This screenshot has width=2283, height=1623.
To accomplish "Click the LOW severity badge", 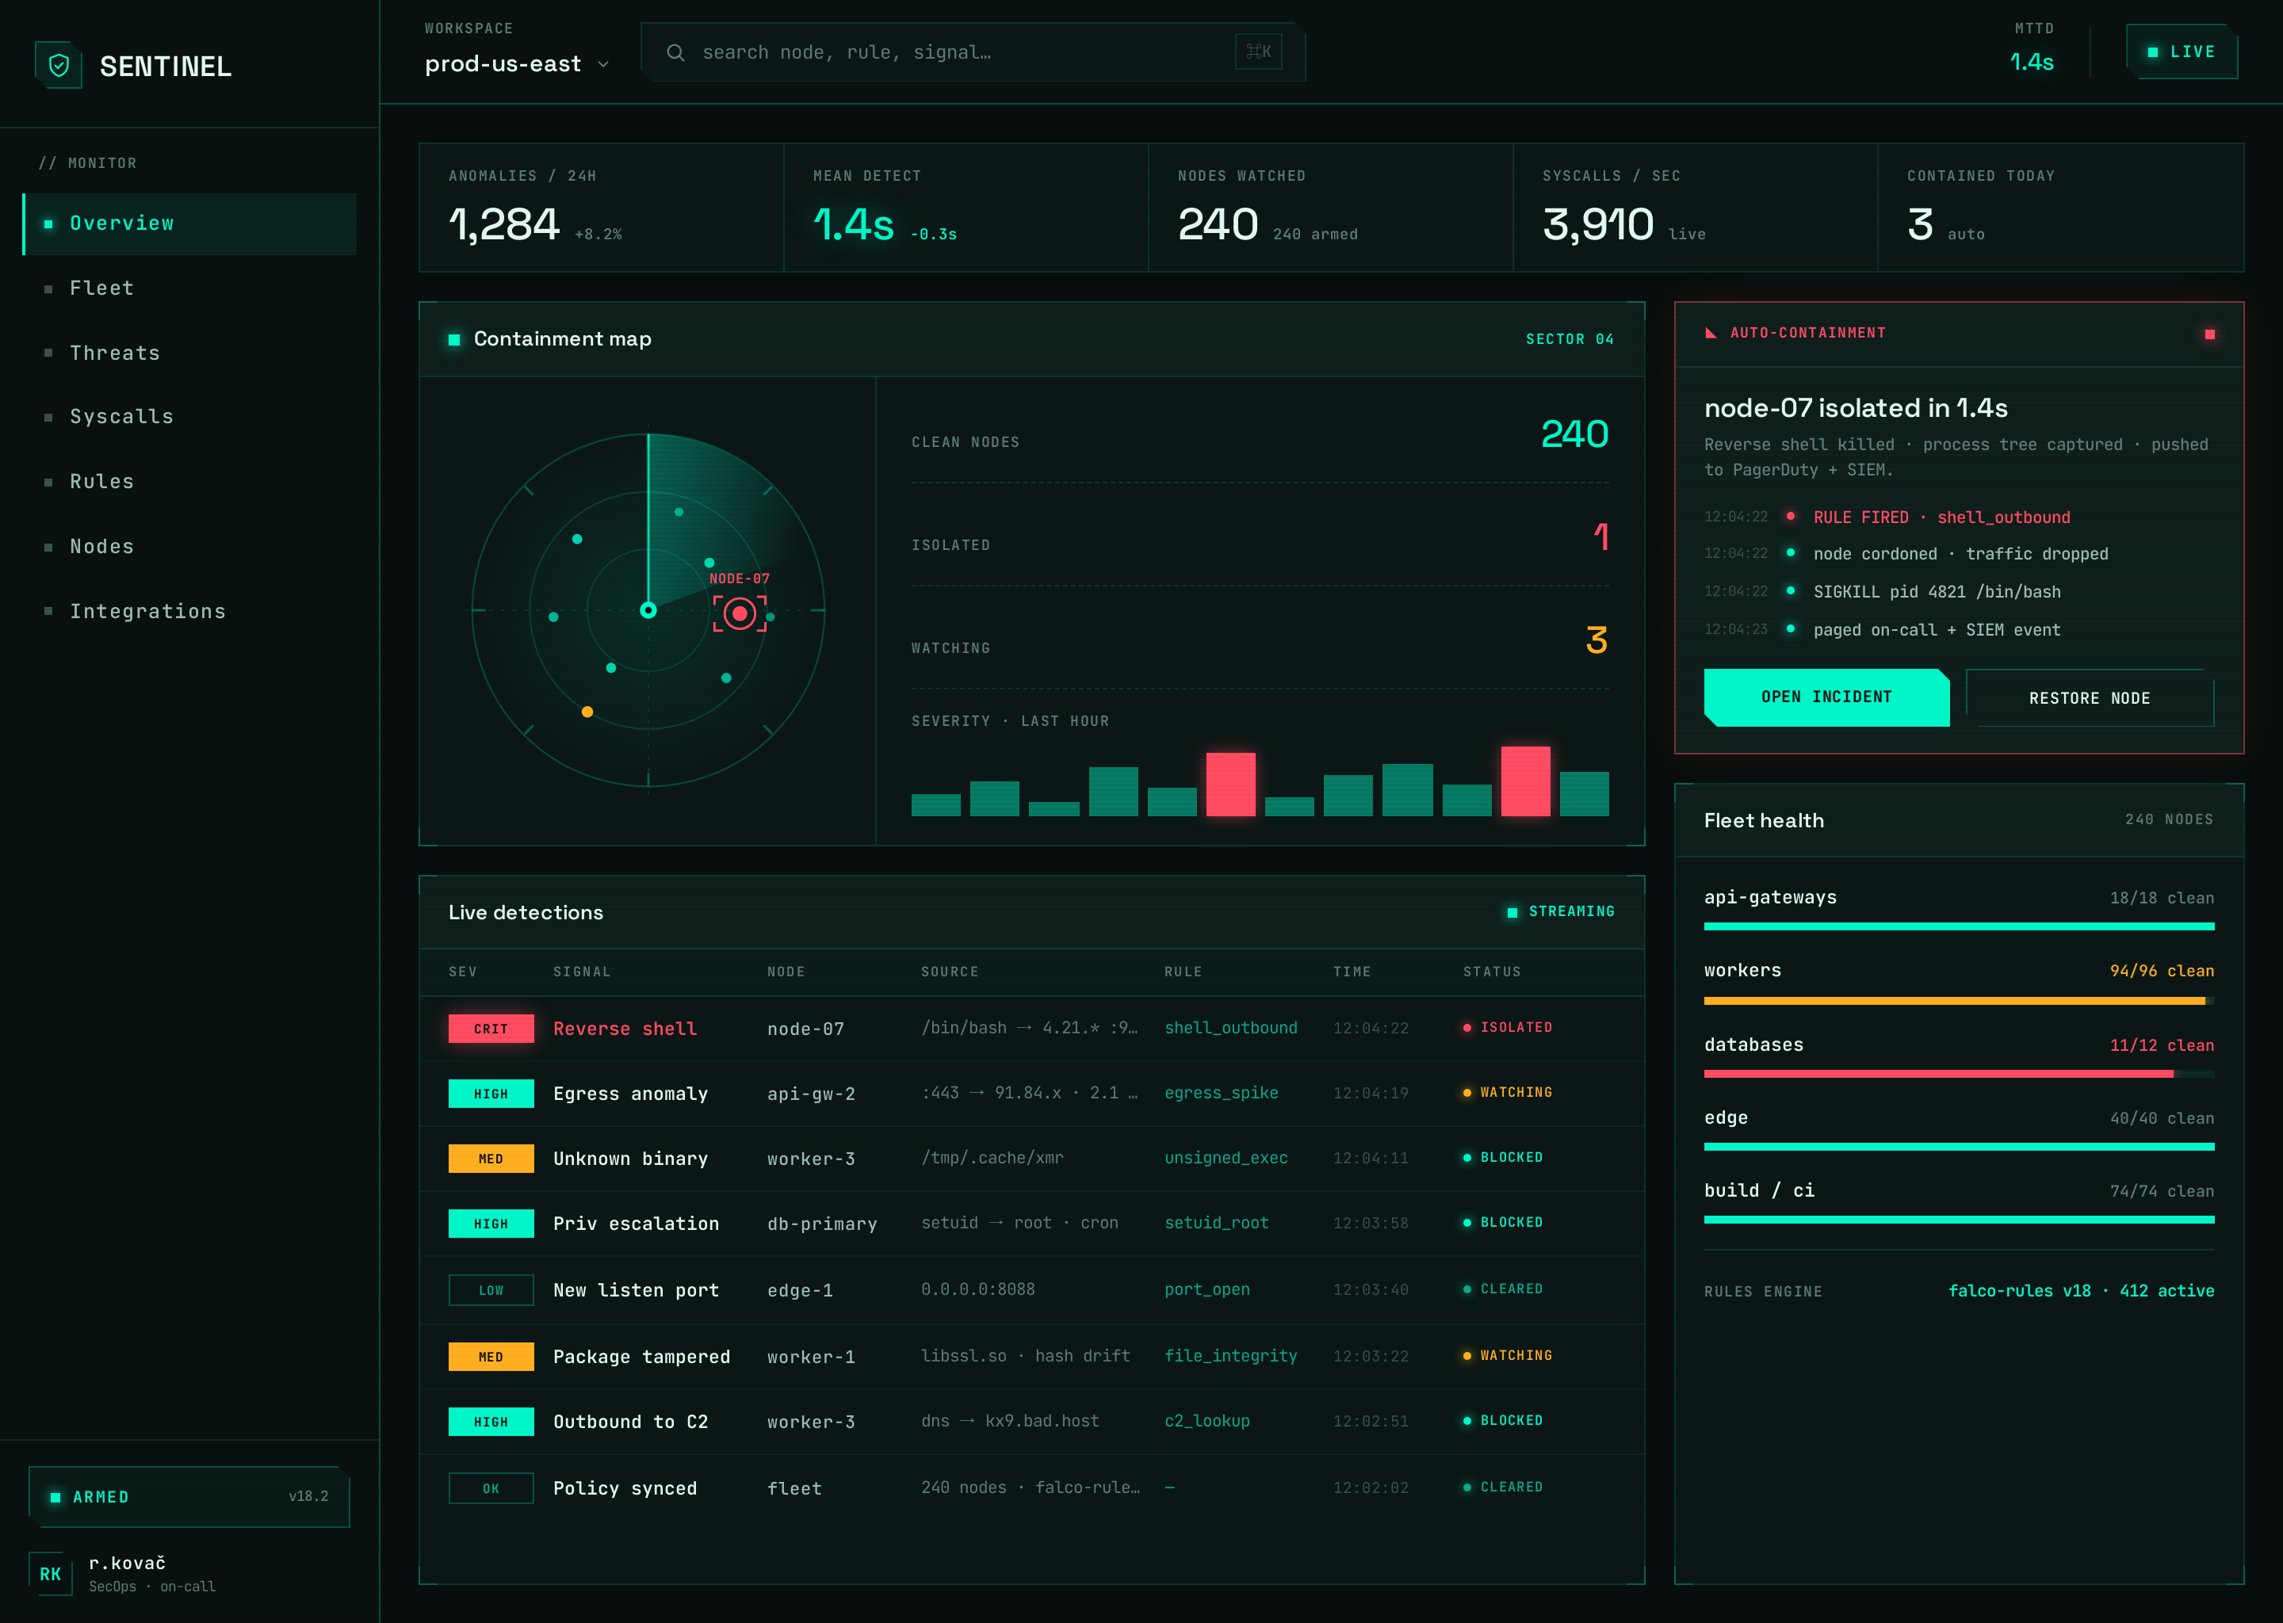I will [491, 1290].
